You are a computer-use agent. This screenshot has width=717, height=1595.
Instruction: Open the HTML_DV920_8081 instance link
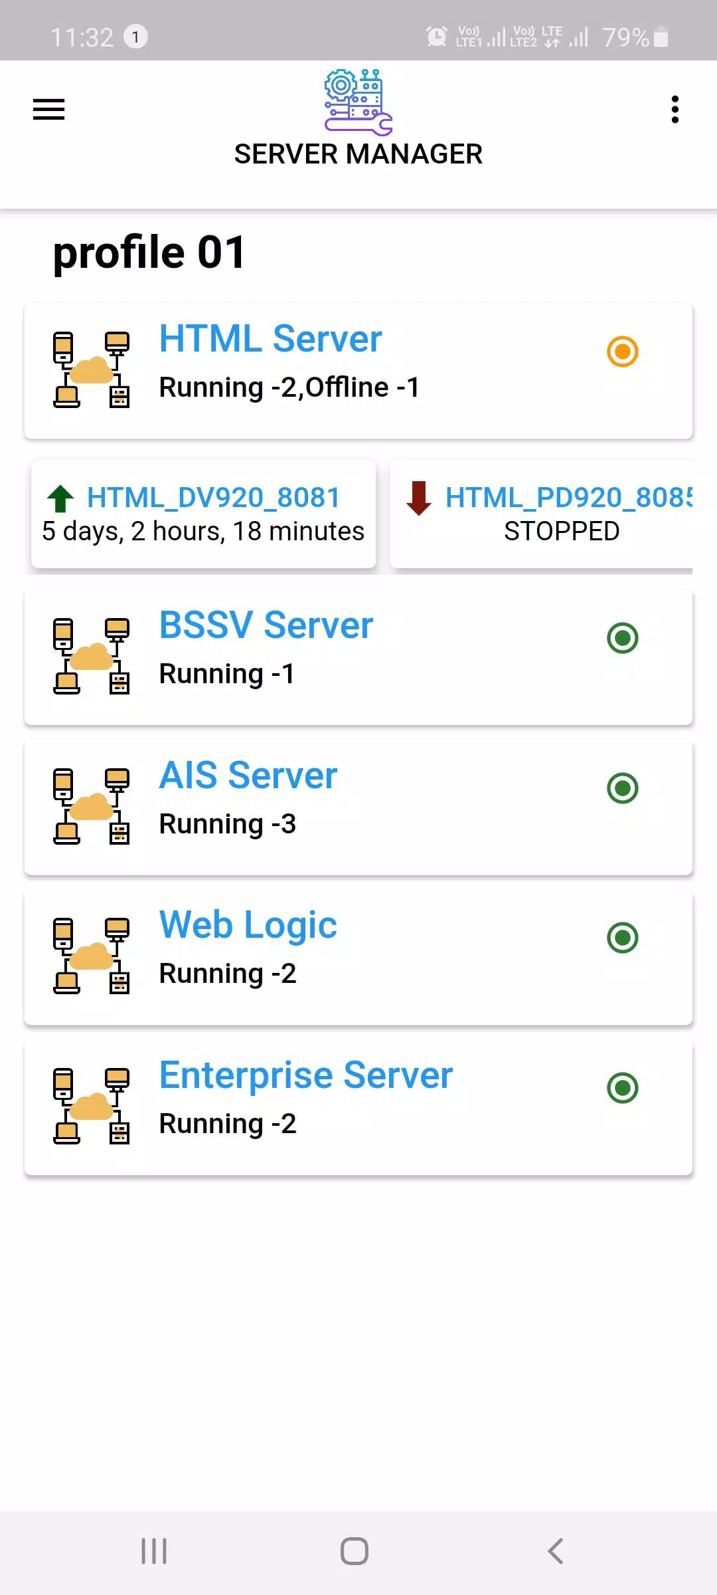(213, 497)
